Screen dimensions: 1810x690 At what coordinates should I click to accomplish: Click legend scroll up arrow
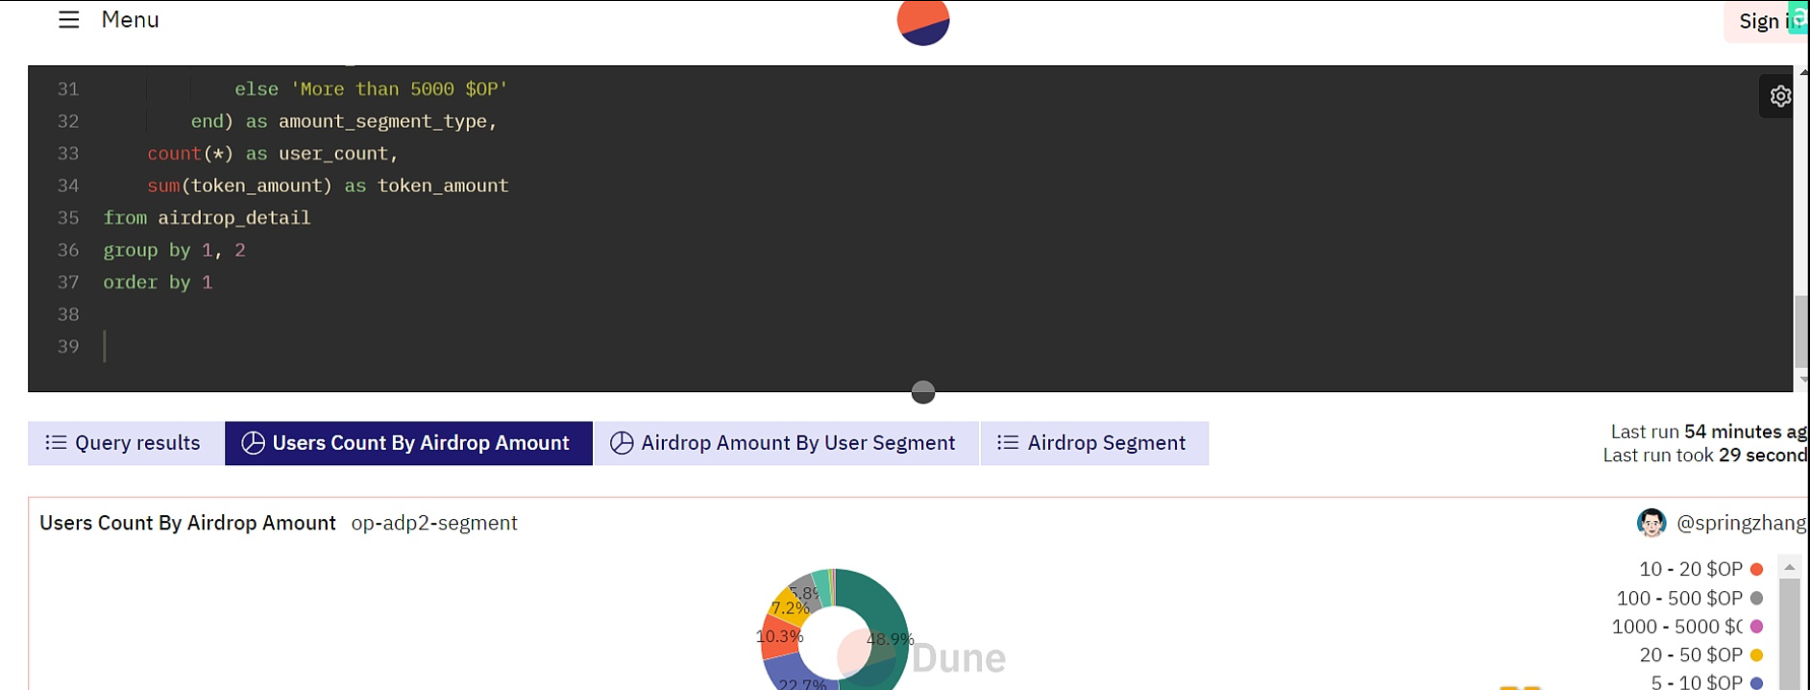click(x=1789, y=567)
